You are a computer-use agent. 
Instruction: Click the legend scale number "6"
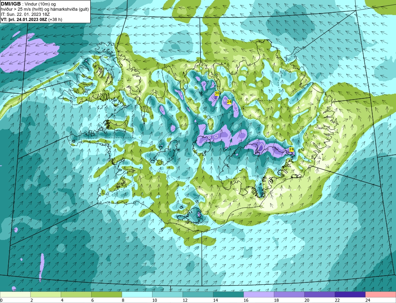tap(92, 300)
